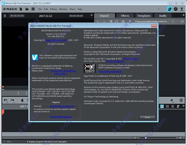Switch to the Effects tab
Image resolution: width=187 pixels, height=145 pixels.
click(x=125, y=16)
